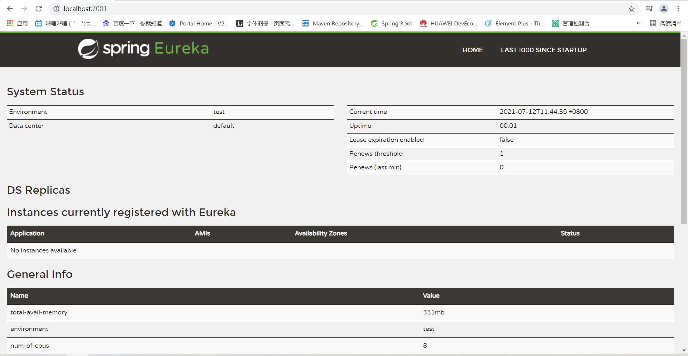Open the 字体图标 bookmark

[x=265, y=23]
